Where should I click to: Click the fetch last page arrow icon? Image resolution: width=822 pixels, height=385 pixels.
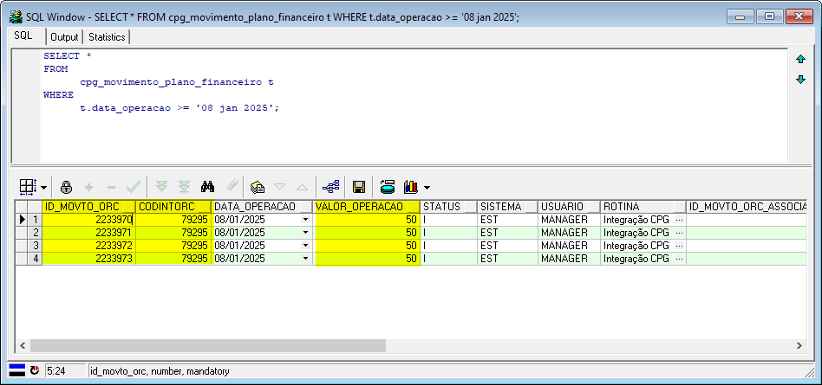pyautogui.click(x=184, y=186)
